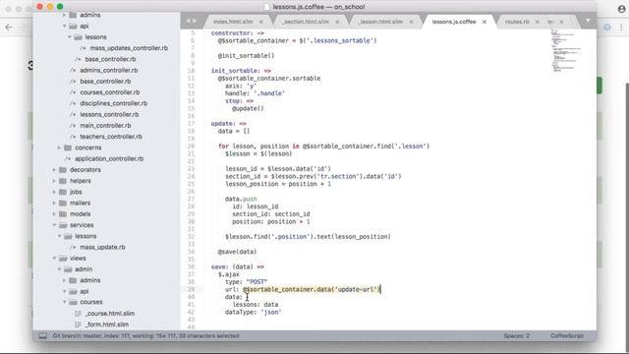The image size is (629, 354).
Task: Click the dataType: 'json' line
Action: coord(254,312)
